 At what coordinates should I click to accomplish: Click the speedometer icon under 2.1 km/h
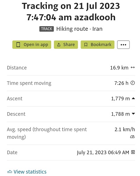click(x=132, y=137)
